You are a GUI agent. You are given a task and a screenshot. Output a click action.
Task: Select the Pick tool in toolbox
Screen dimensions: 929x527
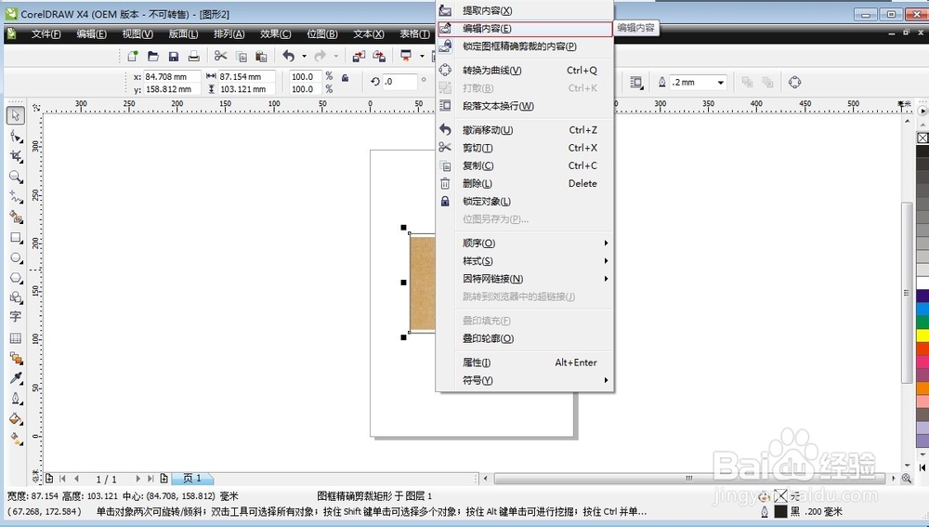16,115
